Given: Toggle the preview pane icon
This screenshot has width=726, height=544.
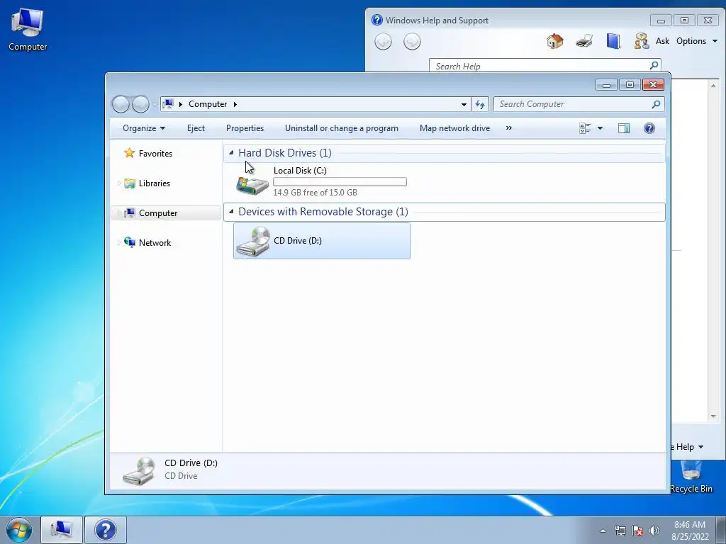Looking at the screenshot, I should [624, 128].
